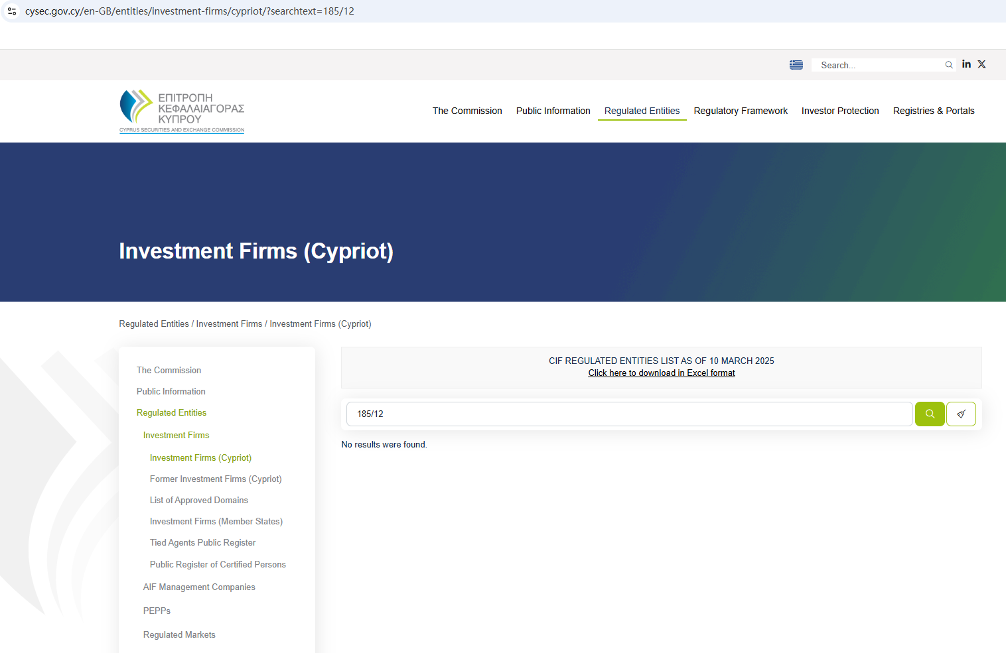Image resolution: width=1006 pixels, height=653 pixels.
Task: Click the clear search broom button
Action: [x=961, y=414]
